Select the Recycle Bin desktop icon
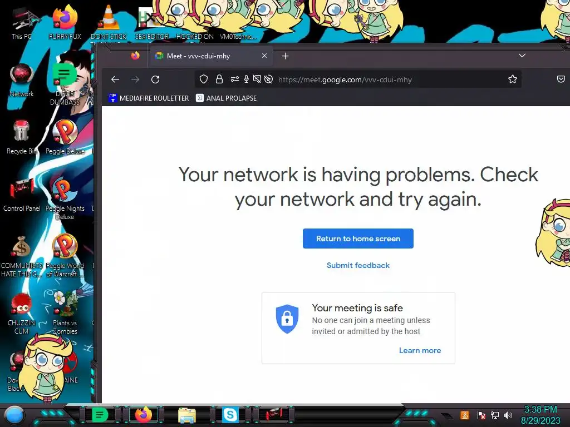The height and width of the screenshot is (427, 570). tap(21, 137)
